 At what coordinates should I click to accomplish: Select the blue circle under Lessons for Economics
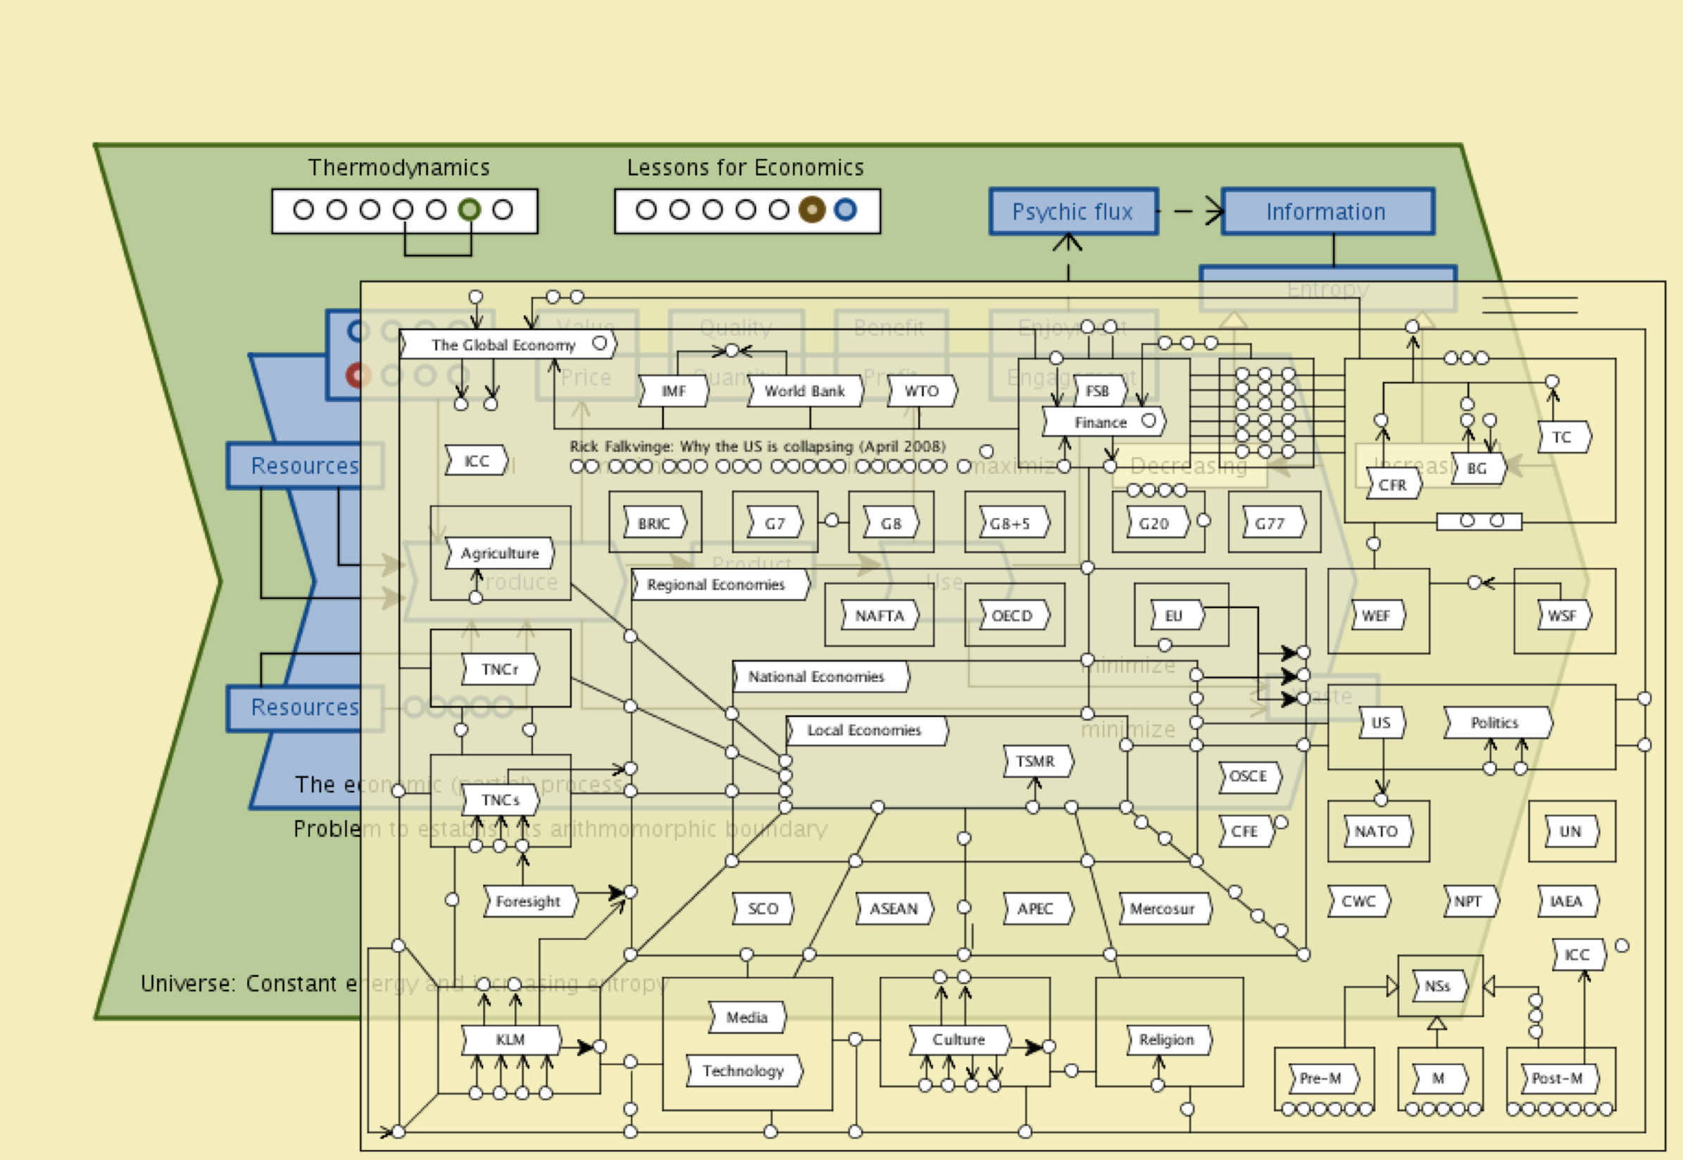tap(845, 210)
